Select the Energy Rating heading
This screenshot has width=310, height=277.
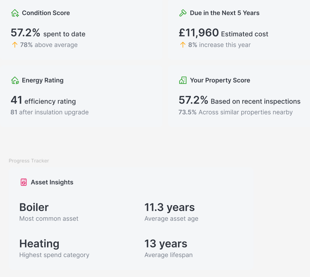click(x=43, y=81)
